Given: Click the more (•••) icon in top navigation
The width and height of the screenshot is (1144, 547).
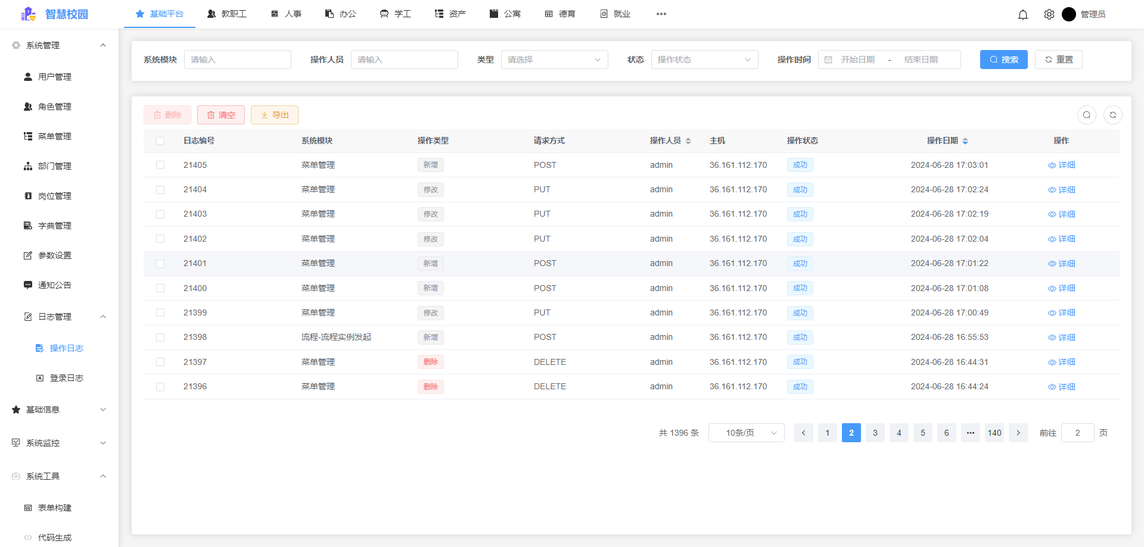Looking at the screenshot, I should pyautogui.click(x=661, y=14).
